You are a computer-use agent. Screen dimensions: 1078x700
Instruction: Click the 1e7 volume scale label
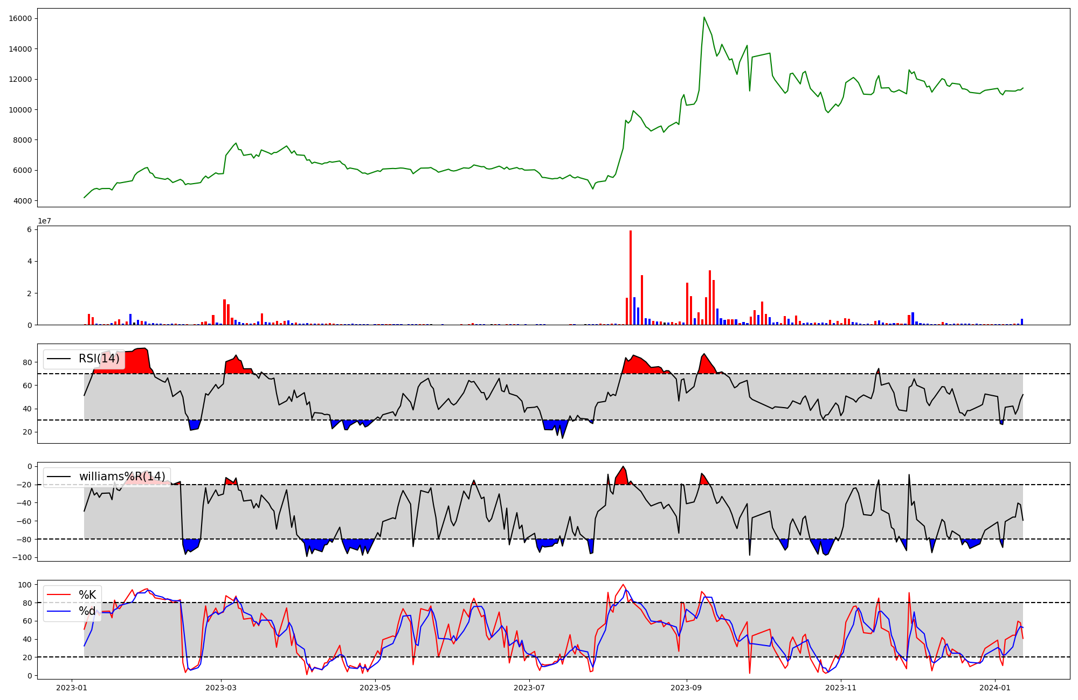coord(44,221)
